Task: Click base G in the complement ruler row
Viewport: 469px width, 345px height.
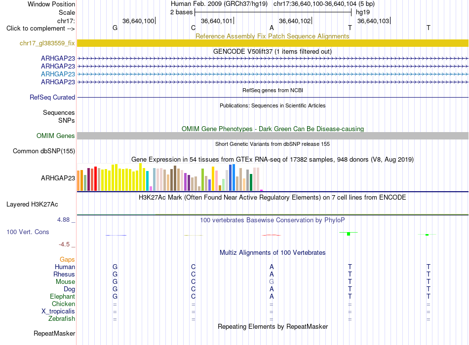Action: (115, 28)
